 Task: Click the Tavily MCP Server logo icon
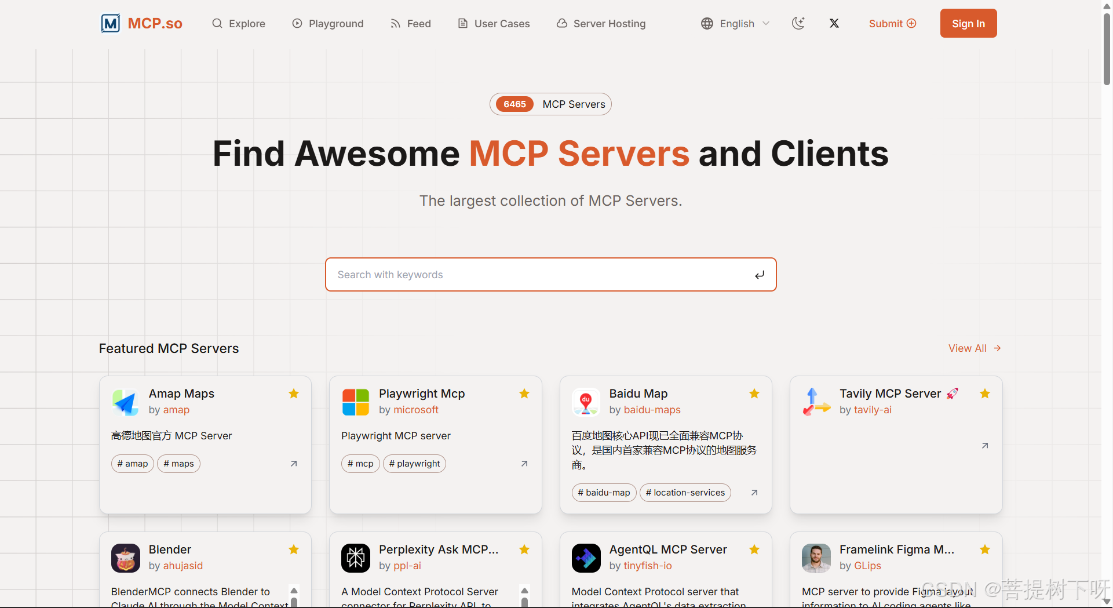pos(816,402)
